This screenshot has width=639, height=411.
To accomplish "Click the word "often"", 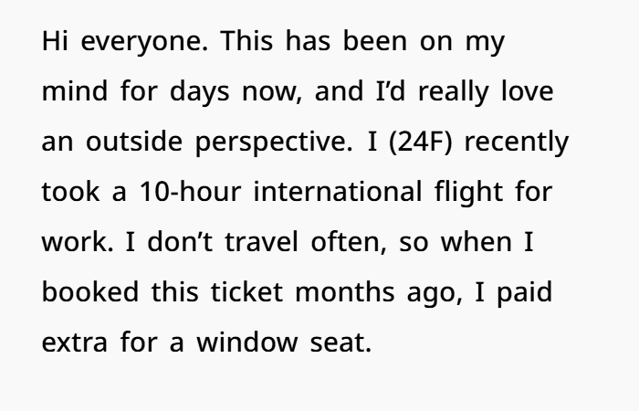I will [349, 241].
